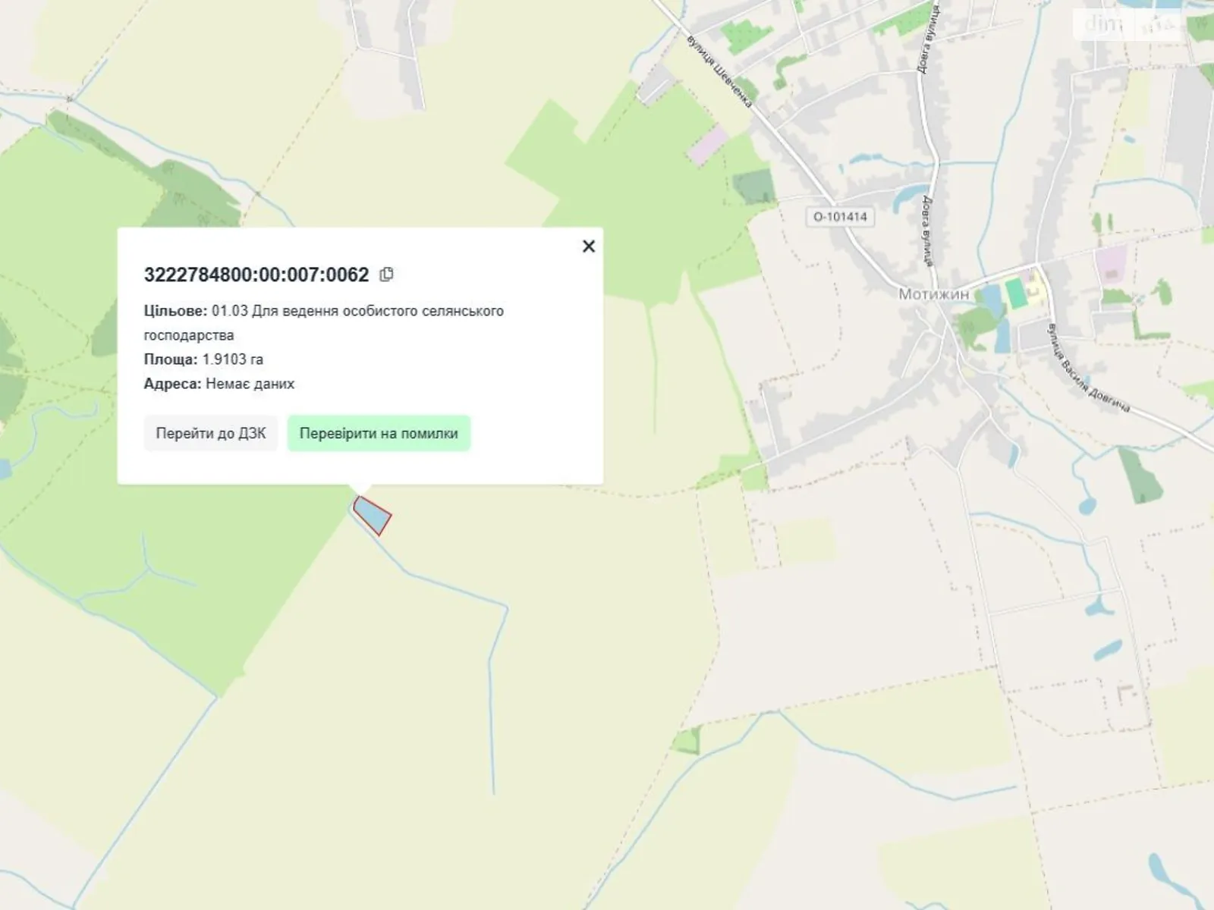Click the O-101414 road shield label
This screenshot has width=1214, height=910.
pos(840,217)
